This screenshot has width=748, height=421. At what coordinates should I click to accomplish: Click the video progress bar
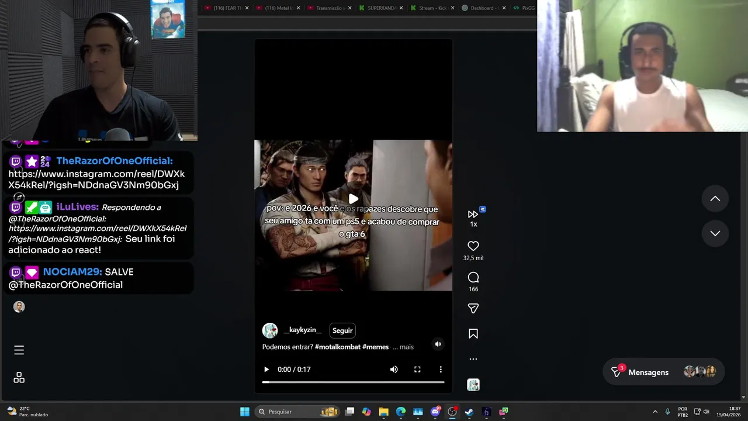(353, 382)
